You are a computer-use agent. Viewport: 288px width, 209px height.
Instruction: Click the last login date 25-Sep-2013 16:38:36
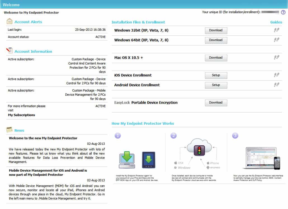(90, 30)
